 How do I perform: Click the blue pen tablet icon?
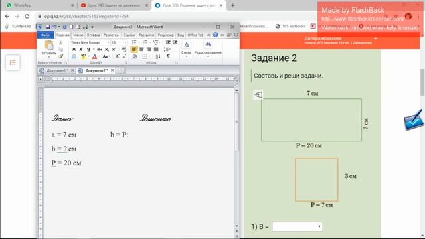pos(413,121)
